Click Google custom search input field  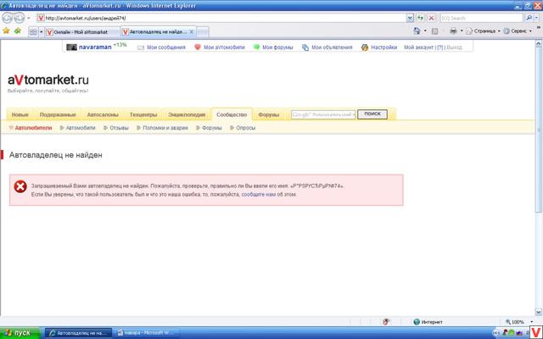point(323,114)
